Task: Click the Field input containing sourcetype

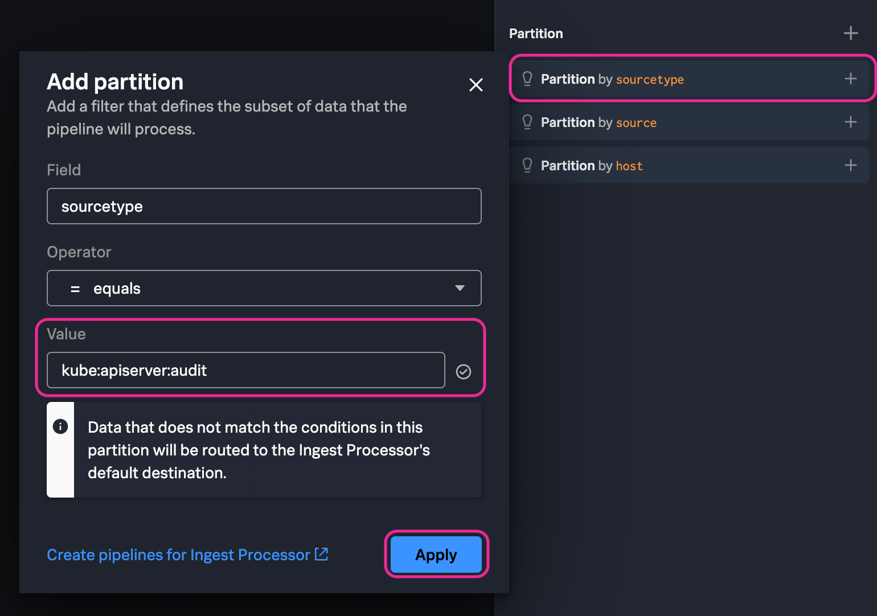Action: click(264, 206)
